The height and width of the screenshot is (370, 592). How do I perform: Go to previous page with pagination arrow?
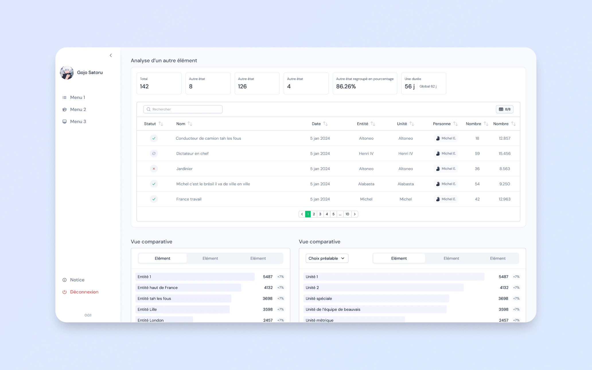(302, 214)
